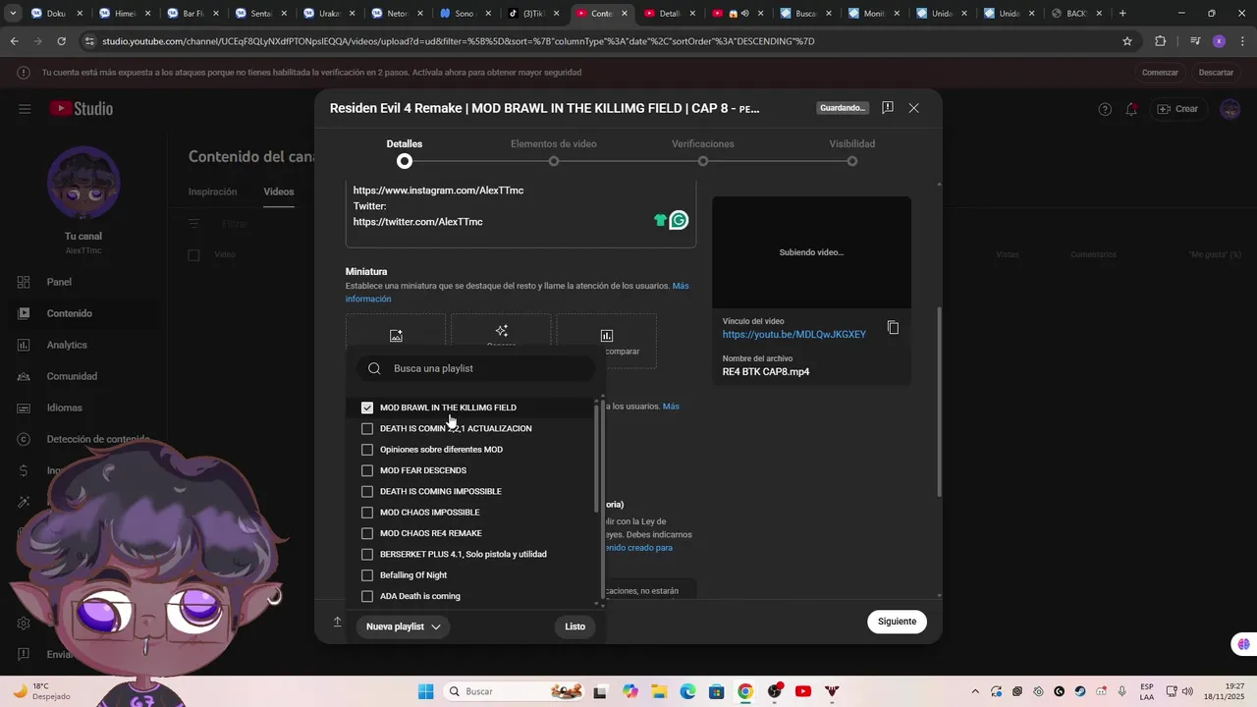The height and width of the screenshot is (707, 1257).
Task: Open the tab list dropdown arrow
Action: (11, 14)
